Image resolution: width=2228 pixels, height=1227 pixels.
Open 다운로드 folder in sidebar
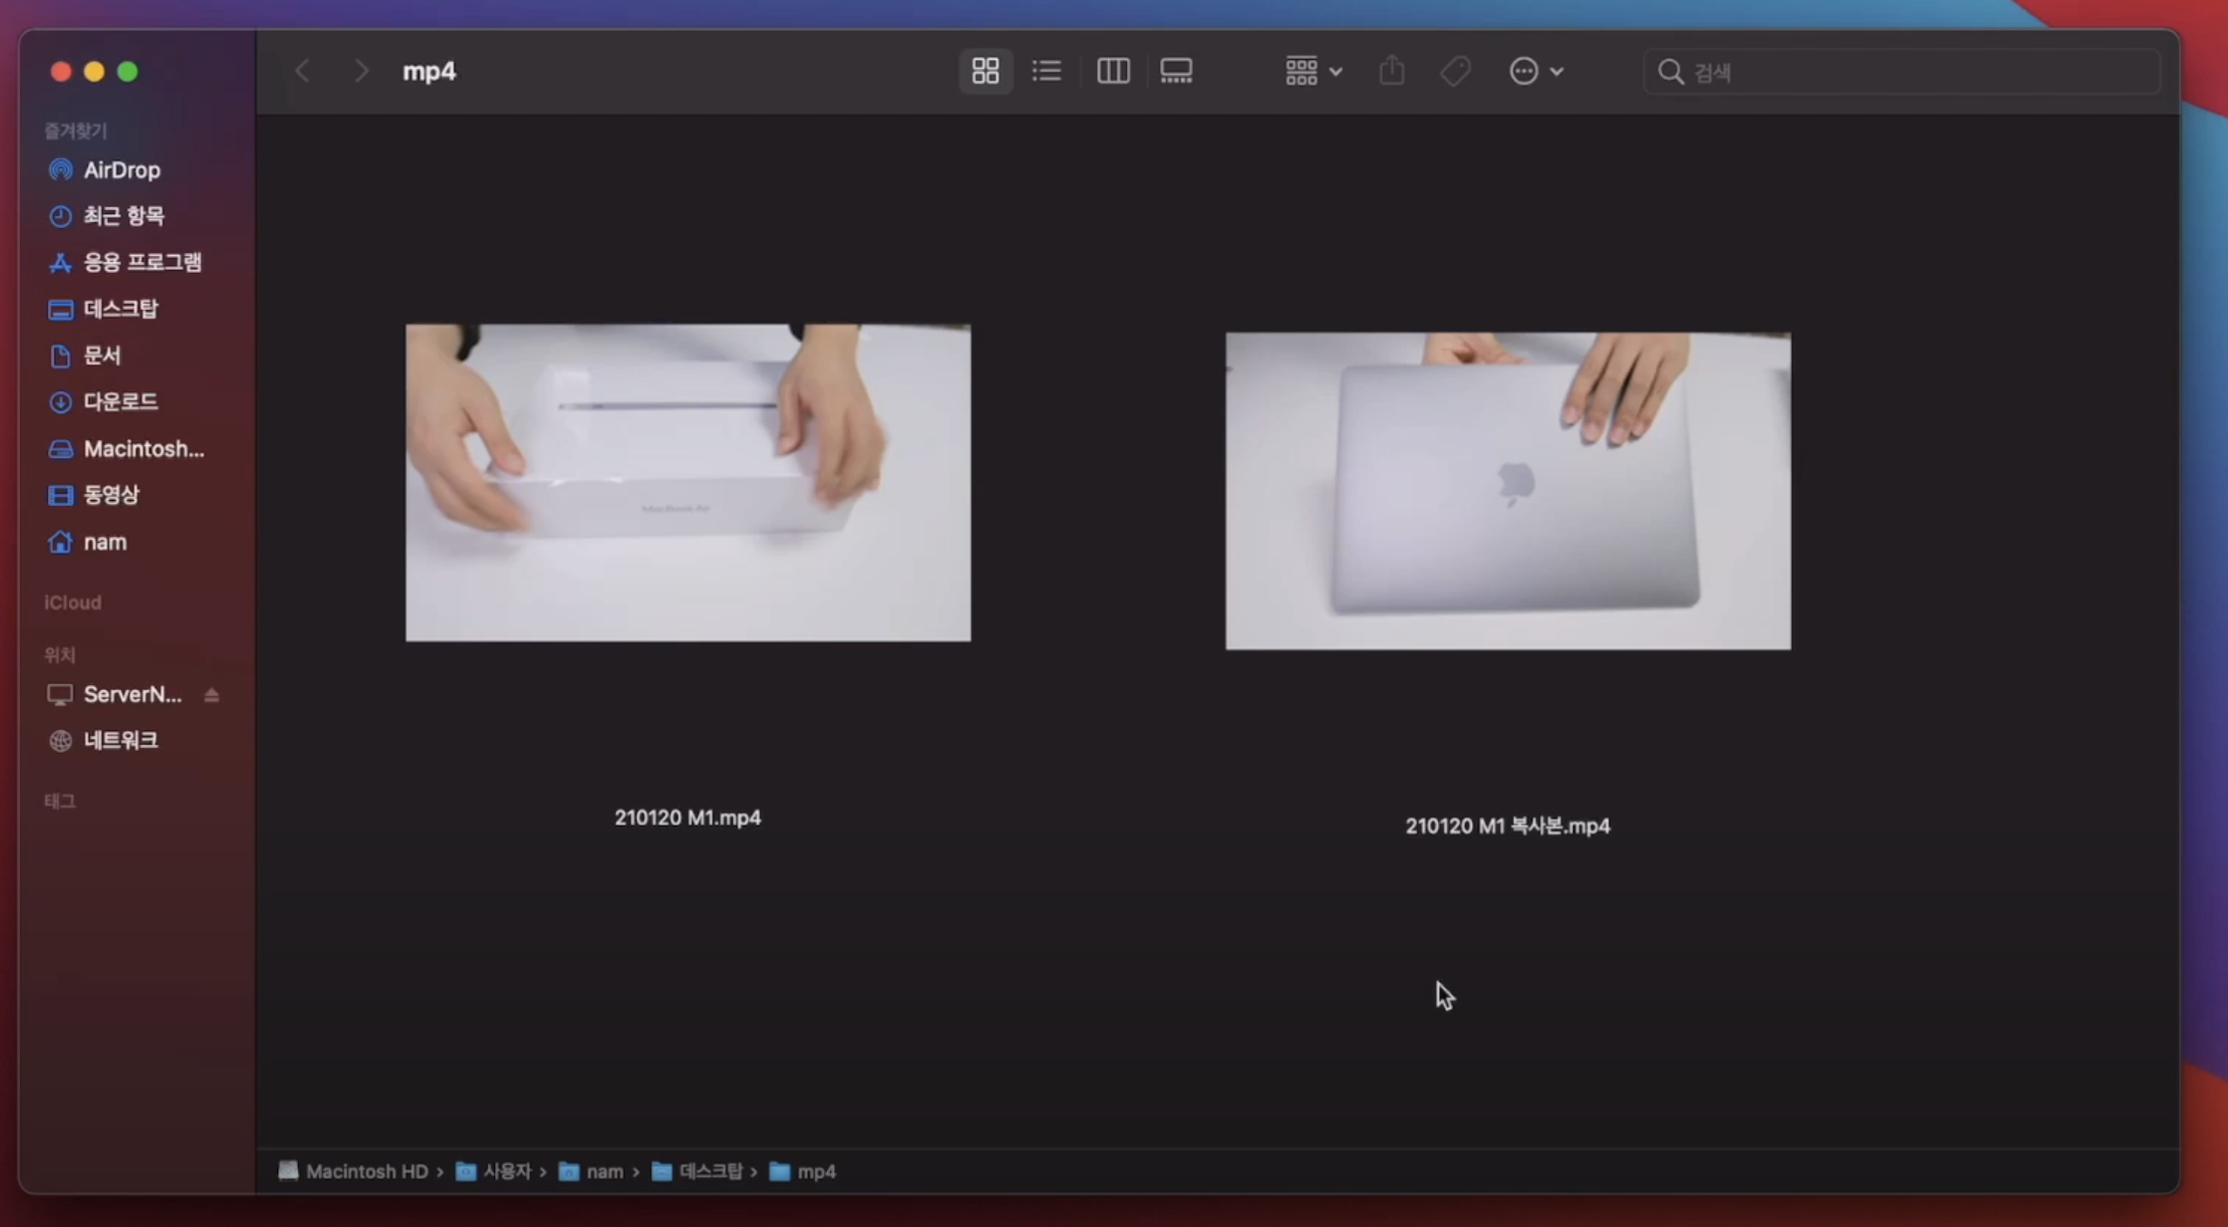coord(121,401)
